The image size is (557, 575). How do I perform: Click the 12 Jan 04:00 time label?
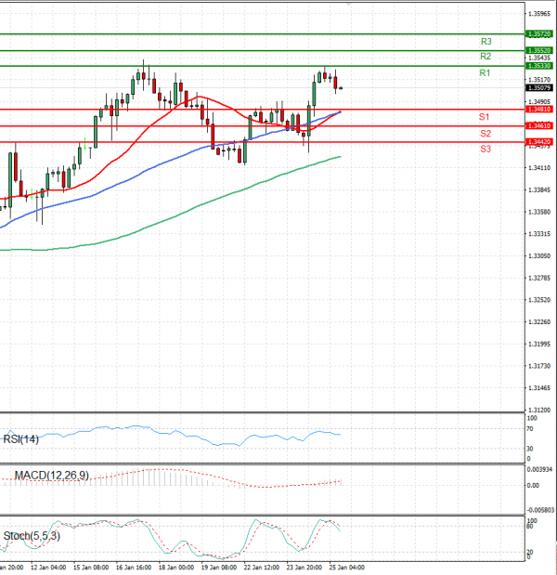coord(48,568)
